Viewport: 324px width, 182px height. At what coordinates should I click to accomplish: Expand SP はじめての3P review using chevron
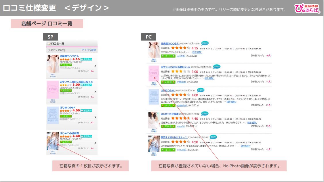pyautogui.click(x=95, y=117)
